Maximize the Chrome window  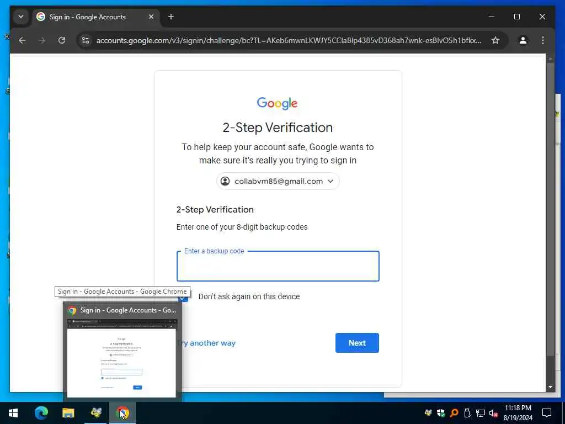[x=516, y=17]
